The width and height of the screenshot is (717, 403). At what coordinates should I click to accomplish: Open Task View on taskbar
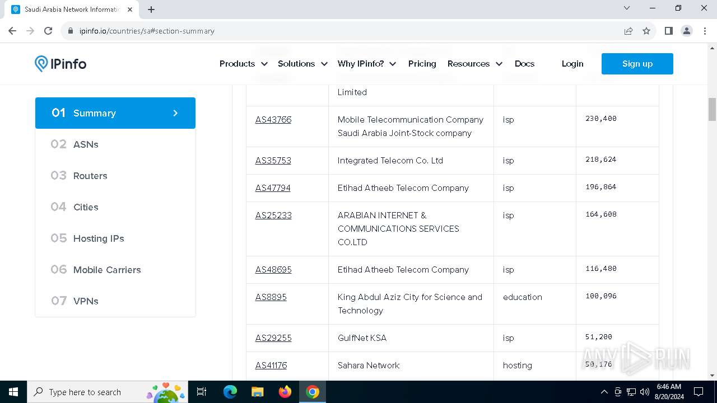(x=202, y=392)
